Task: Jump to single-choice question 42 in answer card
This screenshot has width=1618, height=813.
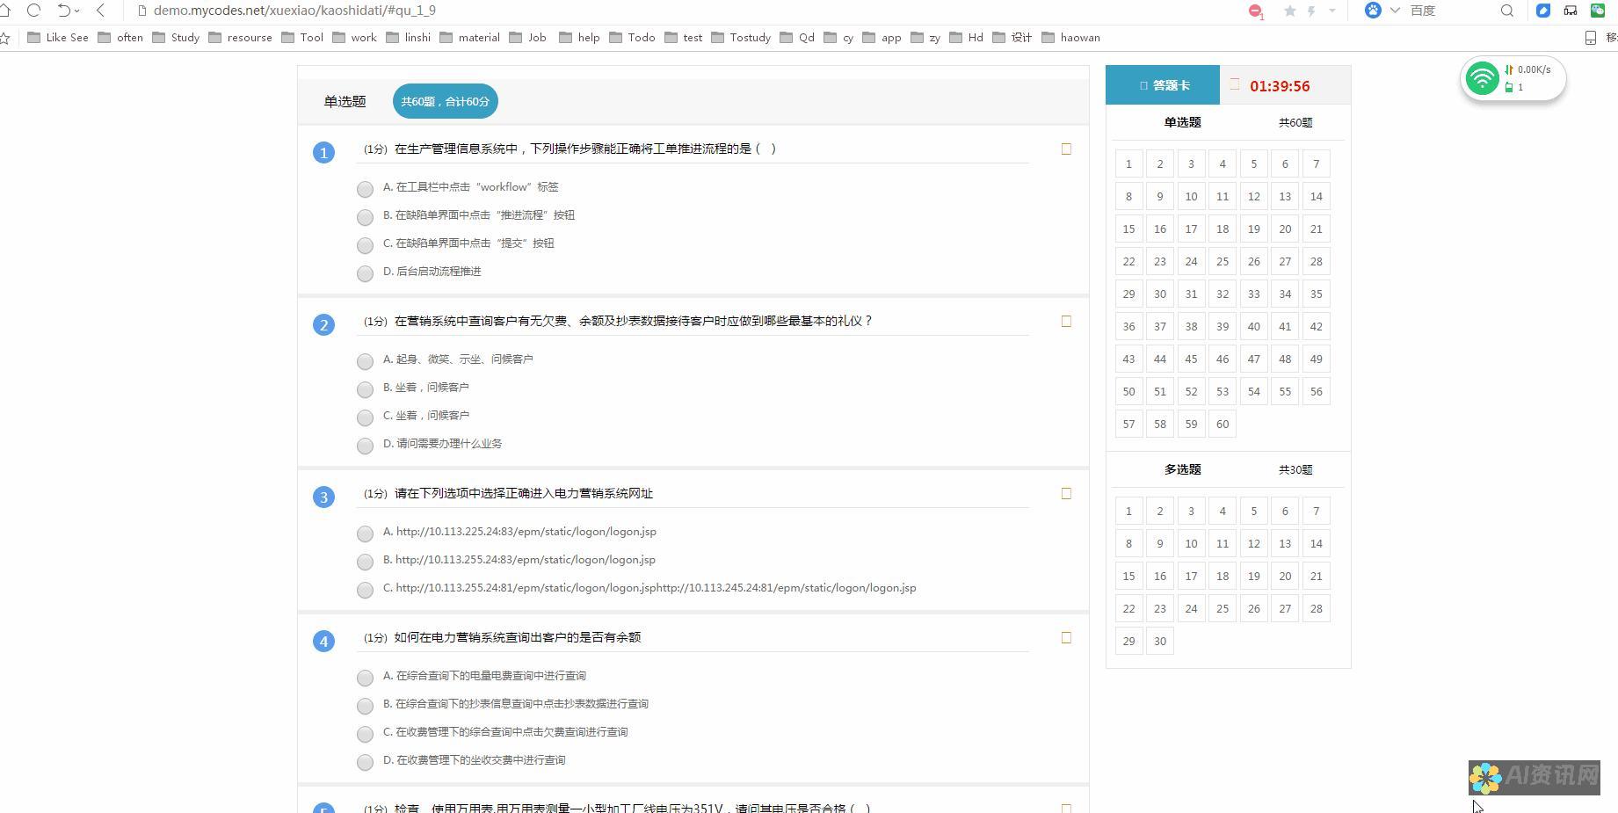Action: tap(1316, 327)
